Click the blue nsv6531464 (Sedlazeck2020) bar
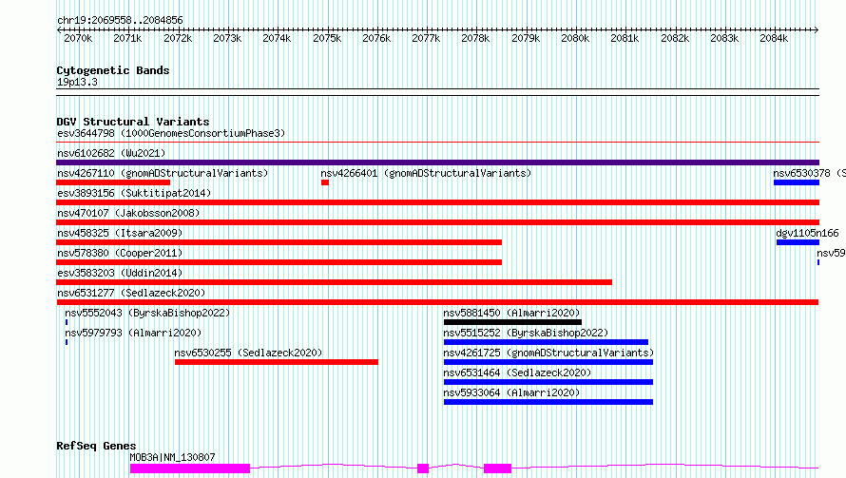 point(548,382)
